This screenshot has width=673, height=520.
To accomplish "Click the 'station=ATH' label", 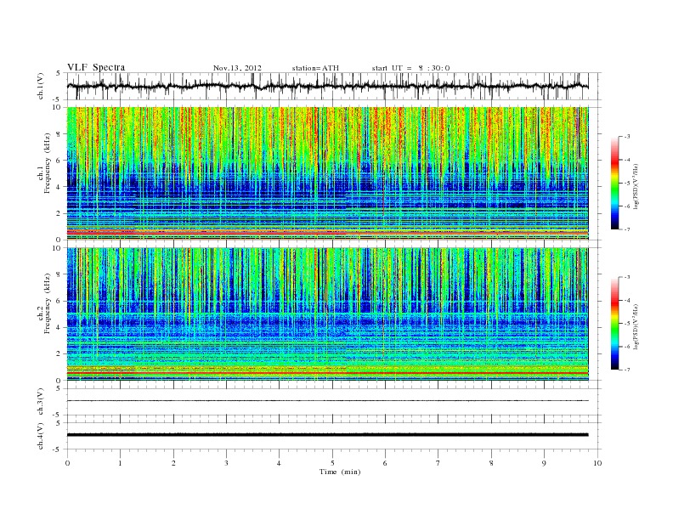I will point(315,68).
